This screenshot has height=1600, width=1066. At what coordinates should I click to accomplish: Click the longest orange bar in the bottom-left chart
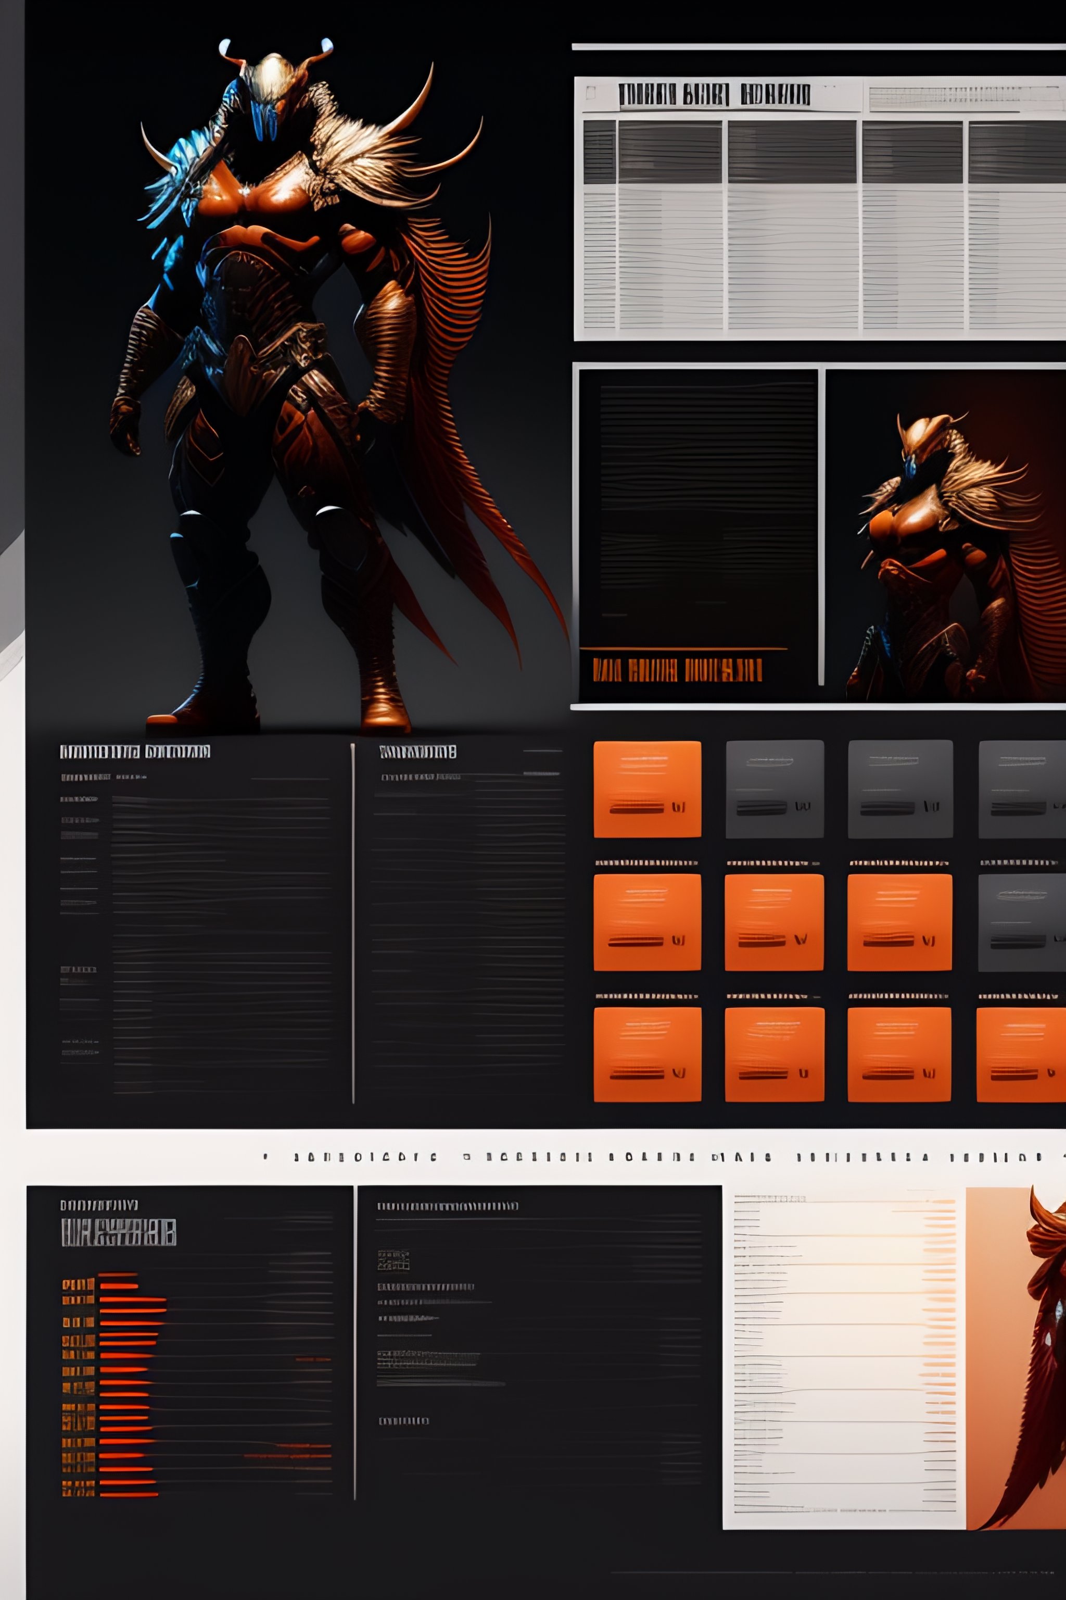click(x=133, y=1299)
